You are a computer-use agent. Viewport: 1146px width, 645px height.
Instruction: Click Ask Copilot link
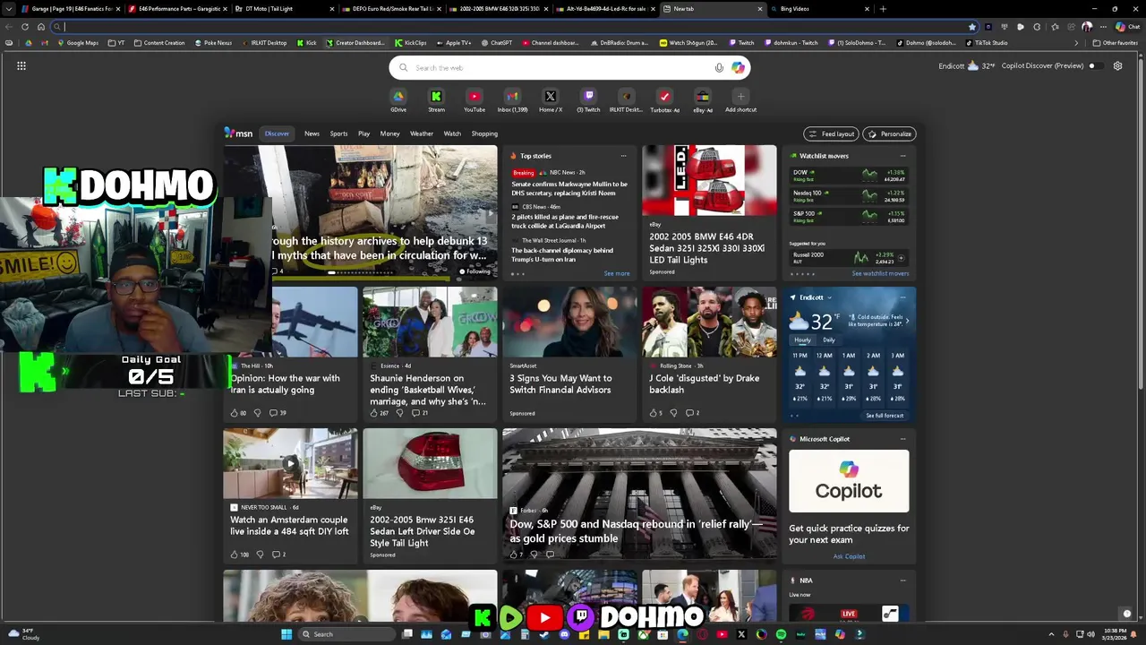849,556
